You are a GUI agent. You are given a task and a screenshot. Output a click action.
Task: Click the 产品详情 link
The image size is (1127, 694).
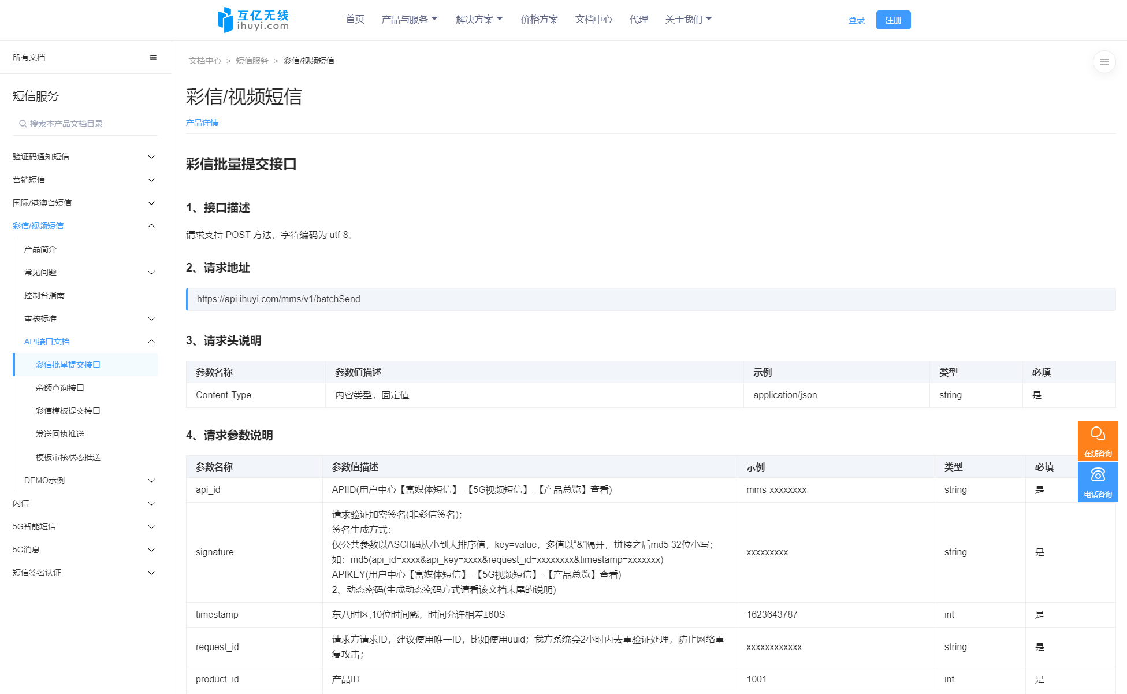pyautogui.click(x=202, y=123)
